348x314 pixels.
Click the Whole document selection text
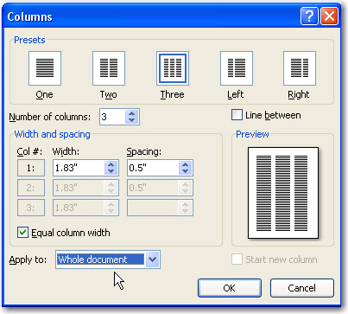92,260
